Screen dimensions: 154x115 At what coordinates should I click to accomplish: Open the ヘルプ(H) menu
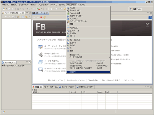click(82, 5)
